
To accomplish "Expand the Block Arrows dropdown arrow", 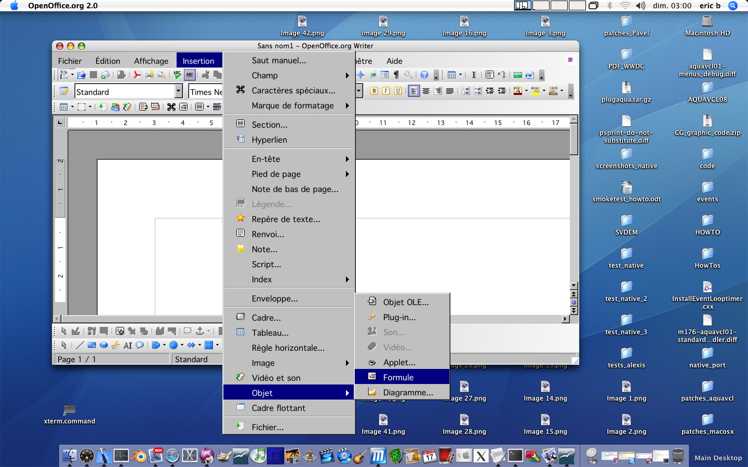I will [x=199, y=345].
